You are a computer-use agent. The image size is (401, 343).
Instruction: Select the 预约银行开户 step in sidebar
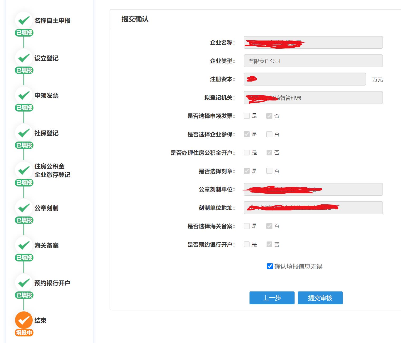pyautogui.click(x=24, y=283)
